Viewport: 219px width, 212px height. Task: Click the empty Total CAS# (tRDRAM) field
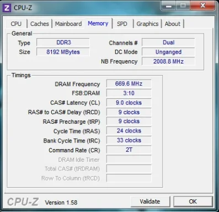coord(129,168)
